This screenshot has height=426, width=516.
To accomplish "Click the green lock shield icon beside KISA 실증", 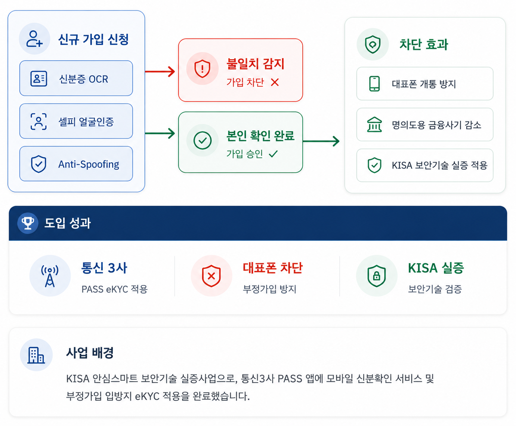I will (377, 276).
